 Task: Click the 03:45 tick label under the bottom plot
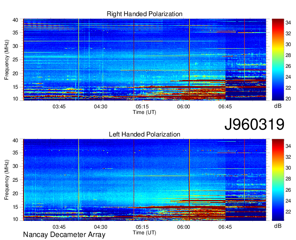pos(59,227)
